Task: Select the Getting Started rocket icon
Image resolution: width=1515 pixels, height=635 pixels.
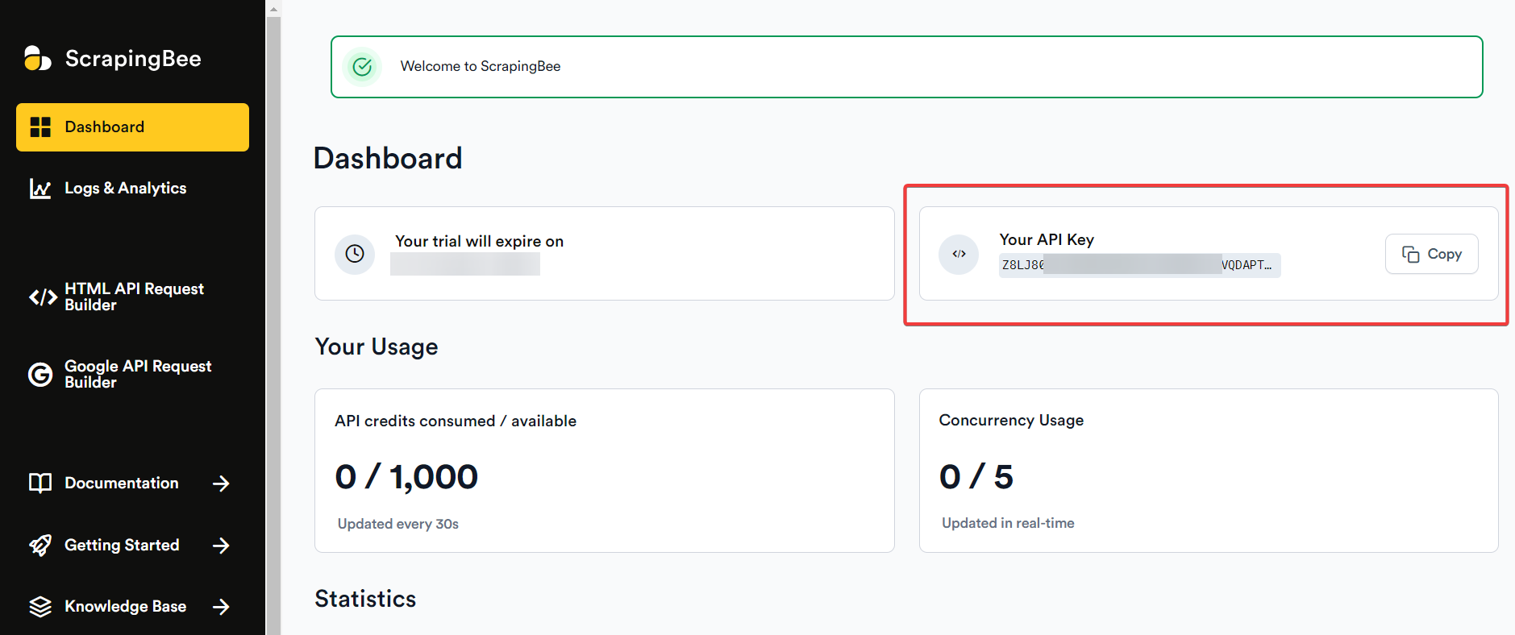Action: coord(40,545)
